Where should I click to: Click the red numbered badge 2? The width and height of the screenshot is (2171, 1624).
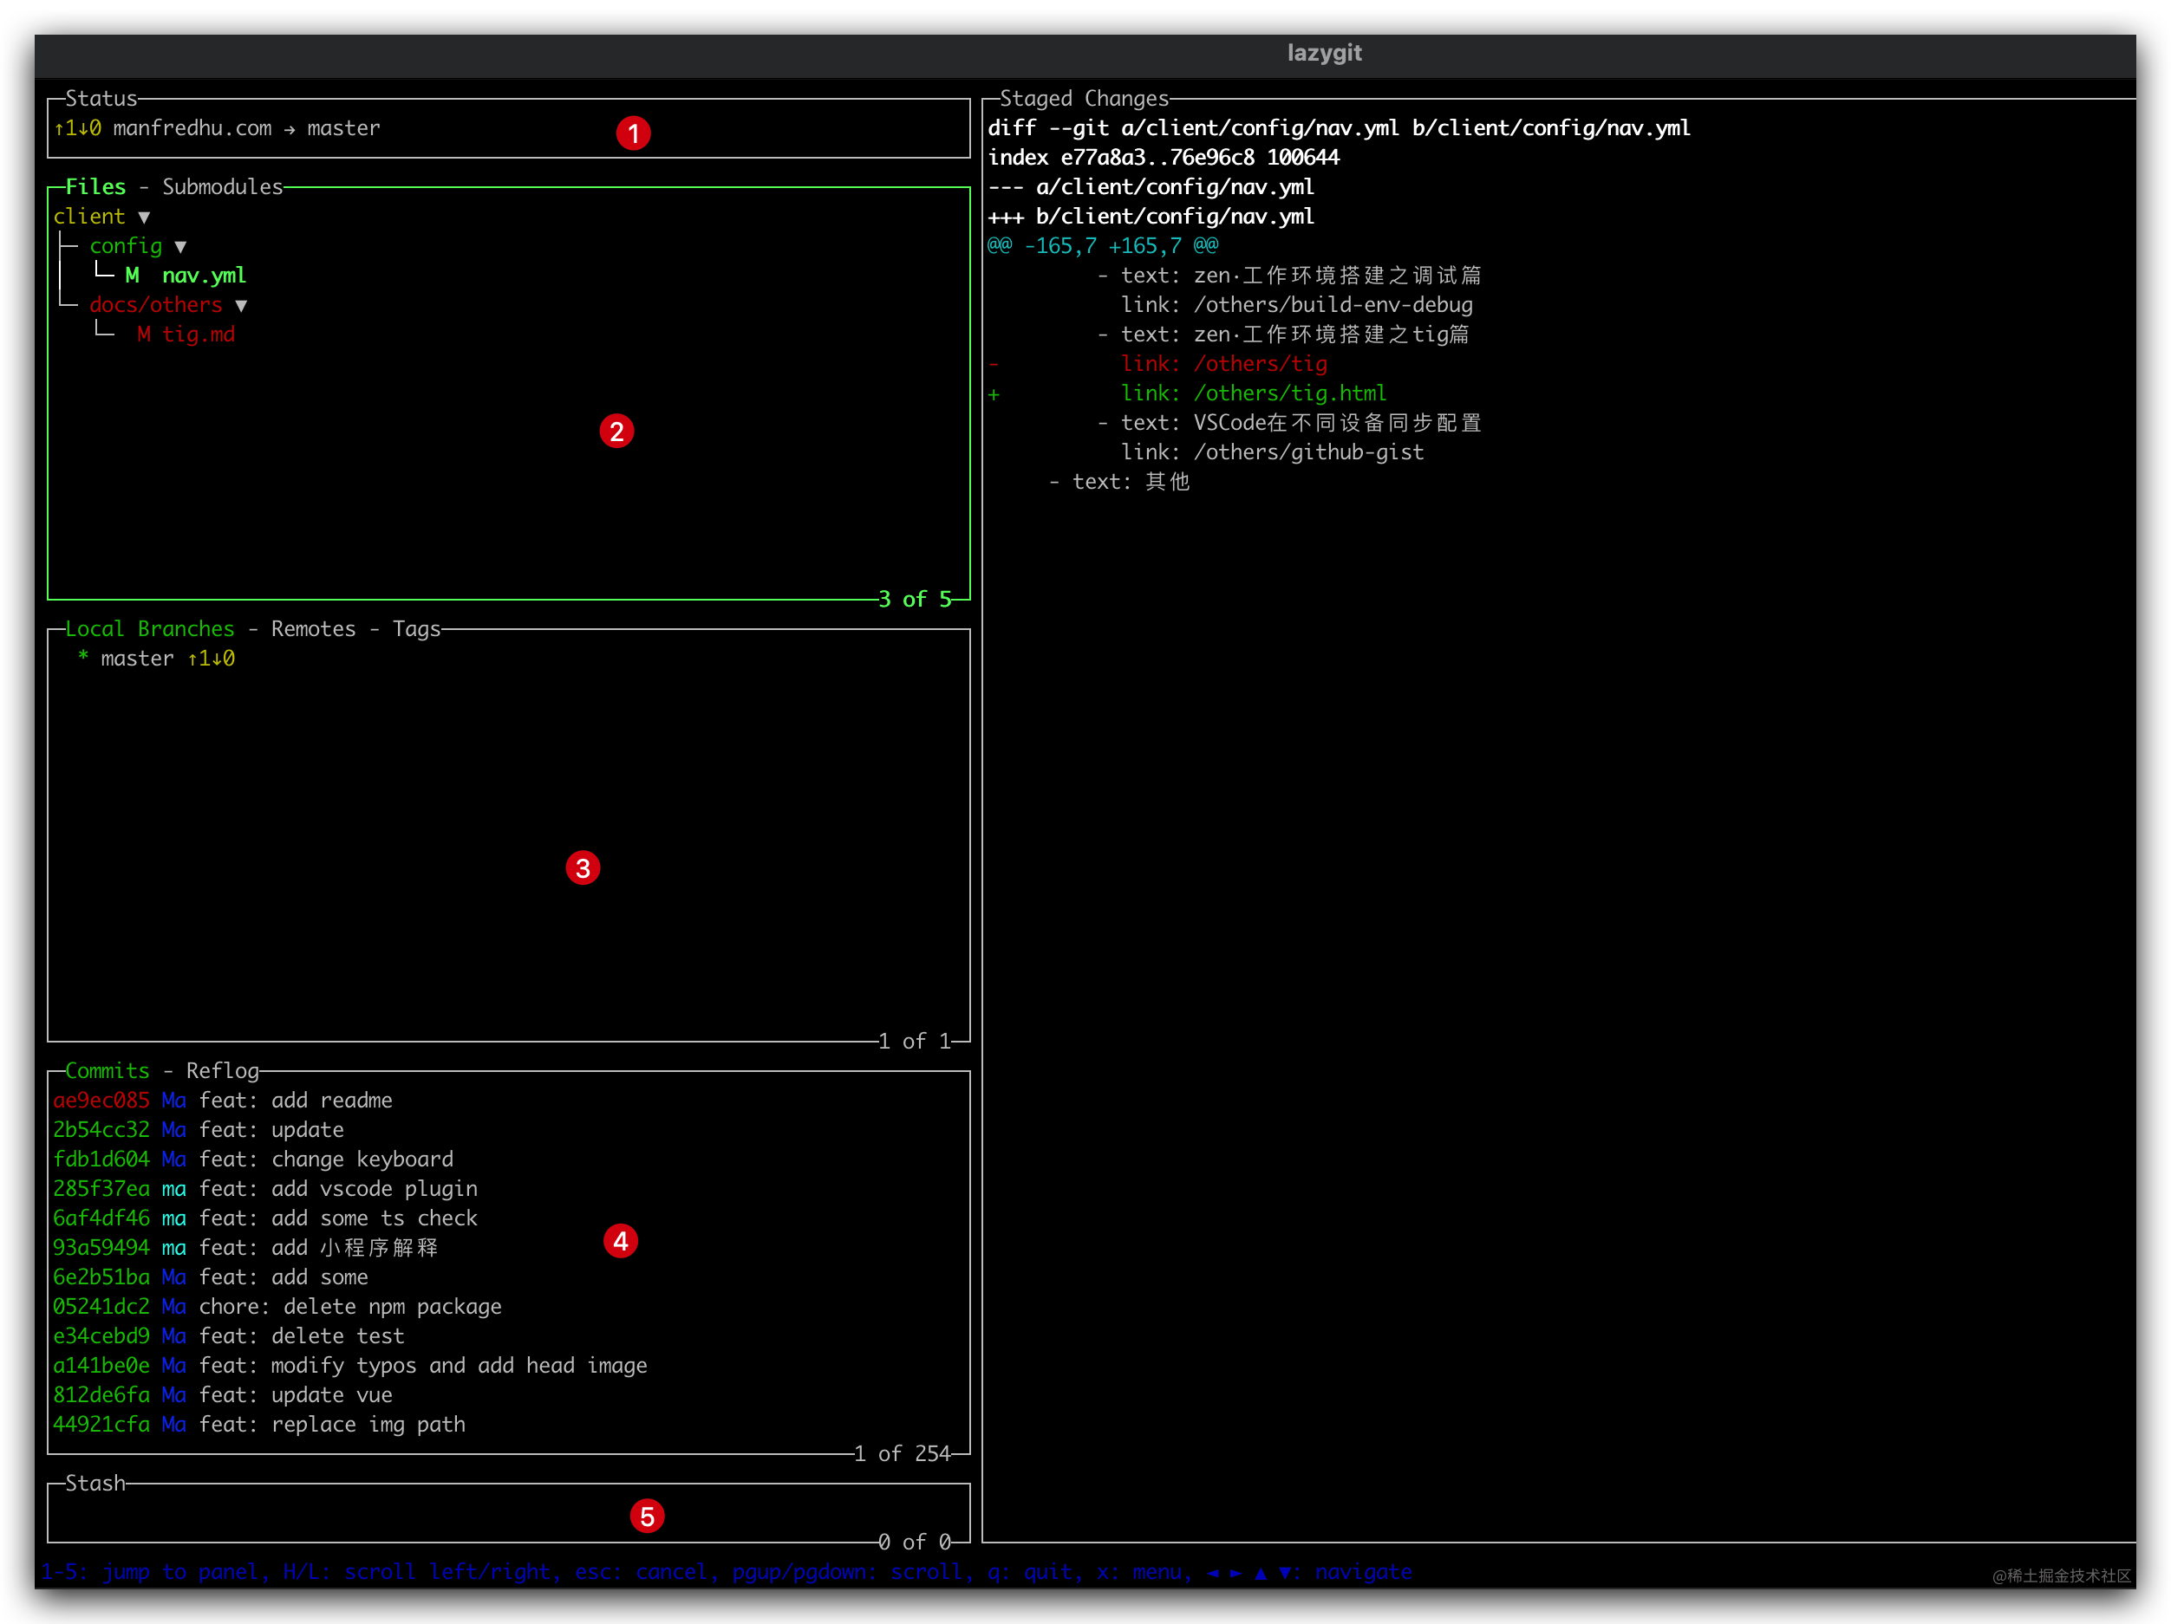(x=616, y=431)
